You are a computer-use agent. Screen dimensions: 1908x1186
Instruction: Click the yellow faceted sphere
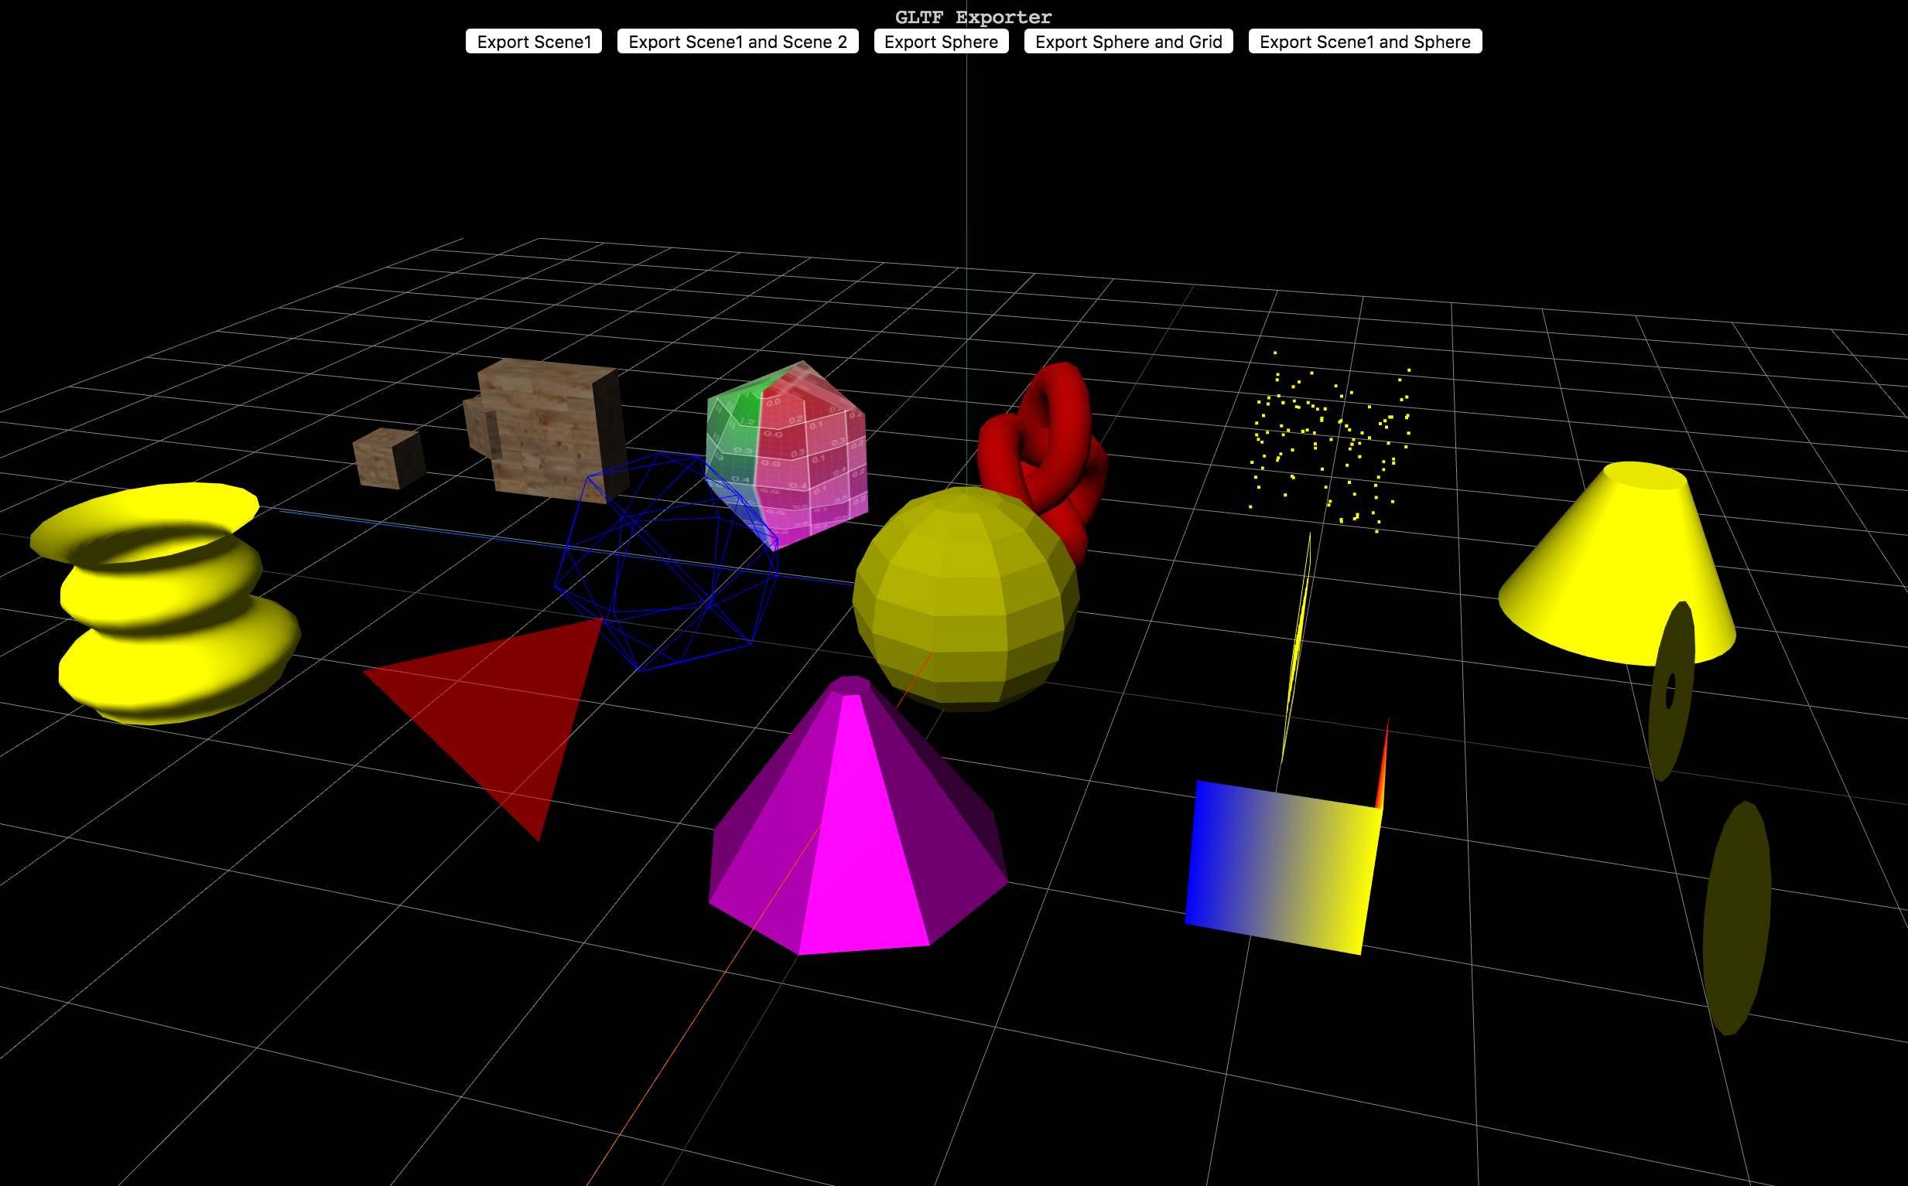[x=966, y=600]
